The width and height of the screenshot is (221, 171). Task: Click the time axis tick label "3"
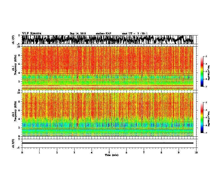tap(74, 153)
